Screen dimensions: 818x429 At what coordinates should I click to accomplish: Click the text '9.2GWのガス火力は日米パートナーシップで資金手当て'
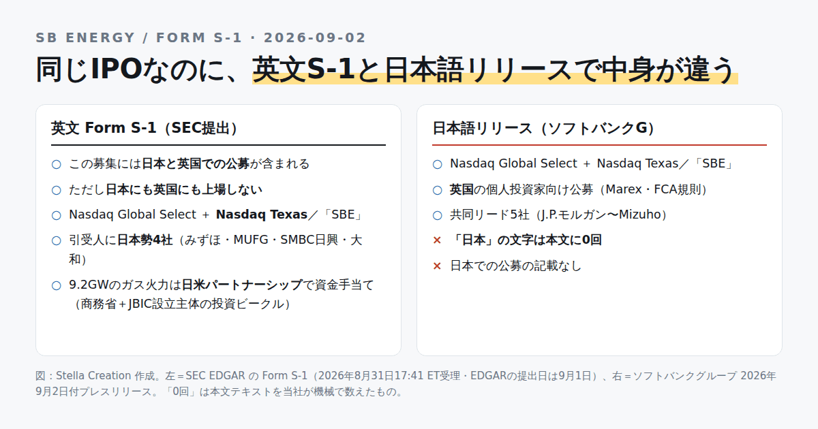(222, 285)
